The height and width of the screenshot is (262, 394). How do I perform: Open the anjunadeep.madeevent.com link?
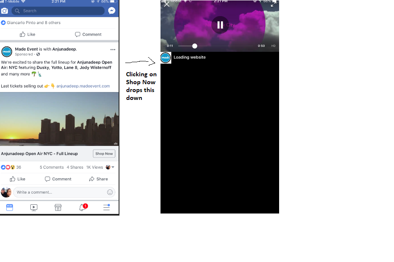coord(83,86)
